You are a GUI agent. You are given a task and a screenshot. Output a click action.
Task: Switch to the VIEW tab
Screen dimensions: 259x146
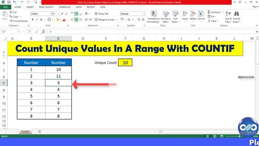[102, 7]
